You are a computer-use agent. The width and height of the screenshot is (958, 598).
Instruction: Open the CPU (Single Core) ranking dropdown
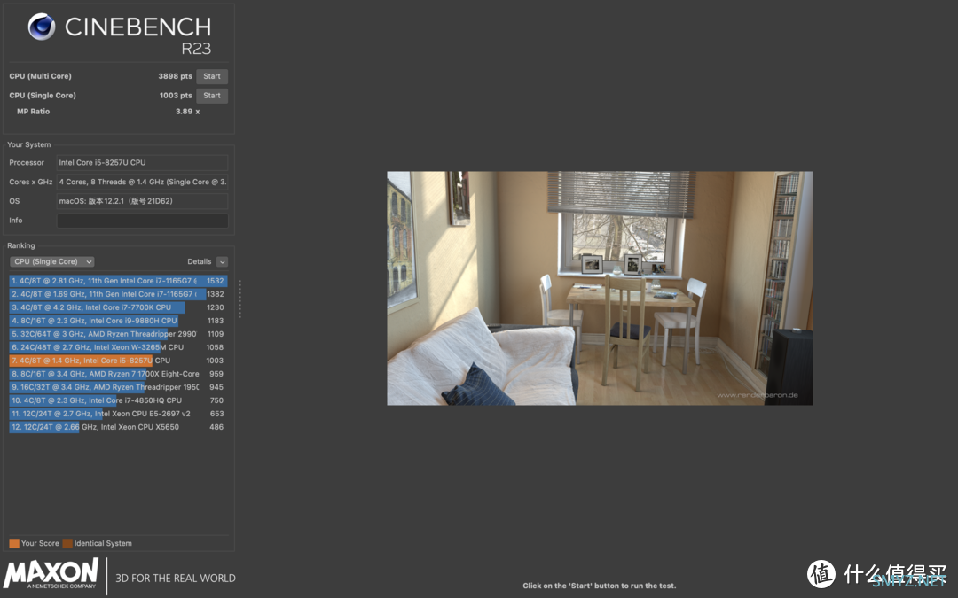(x=52, y=261)
